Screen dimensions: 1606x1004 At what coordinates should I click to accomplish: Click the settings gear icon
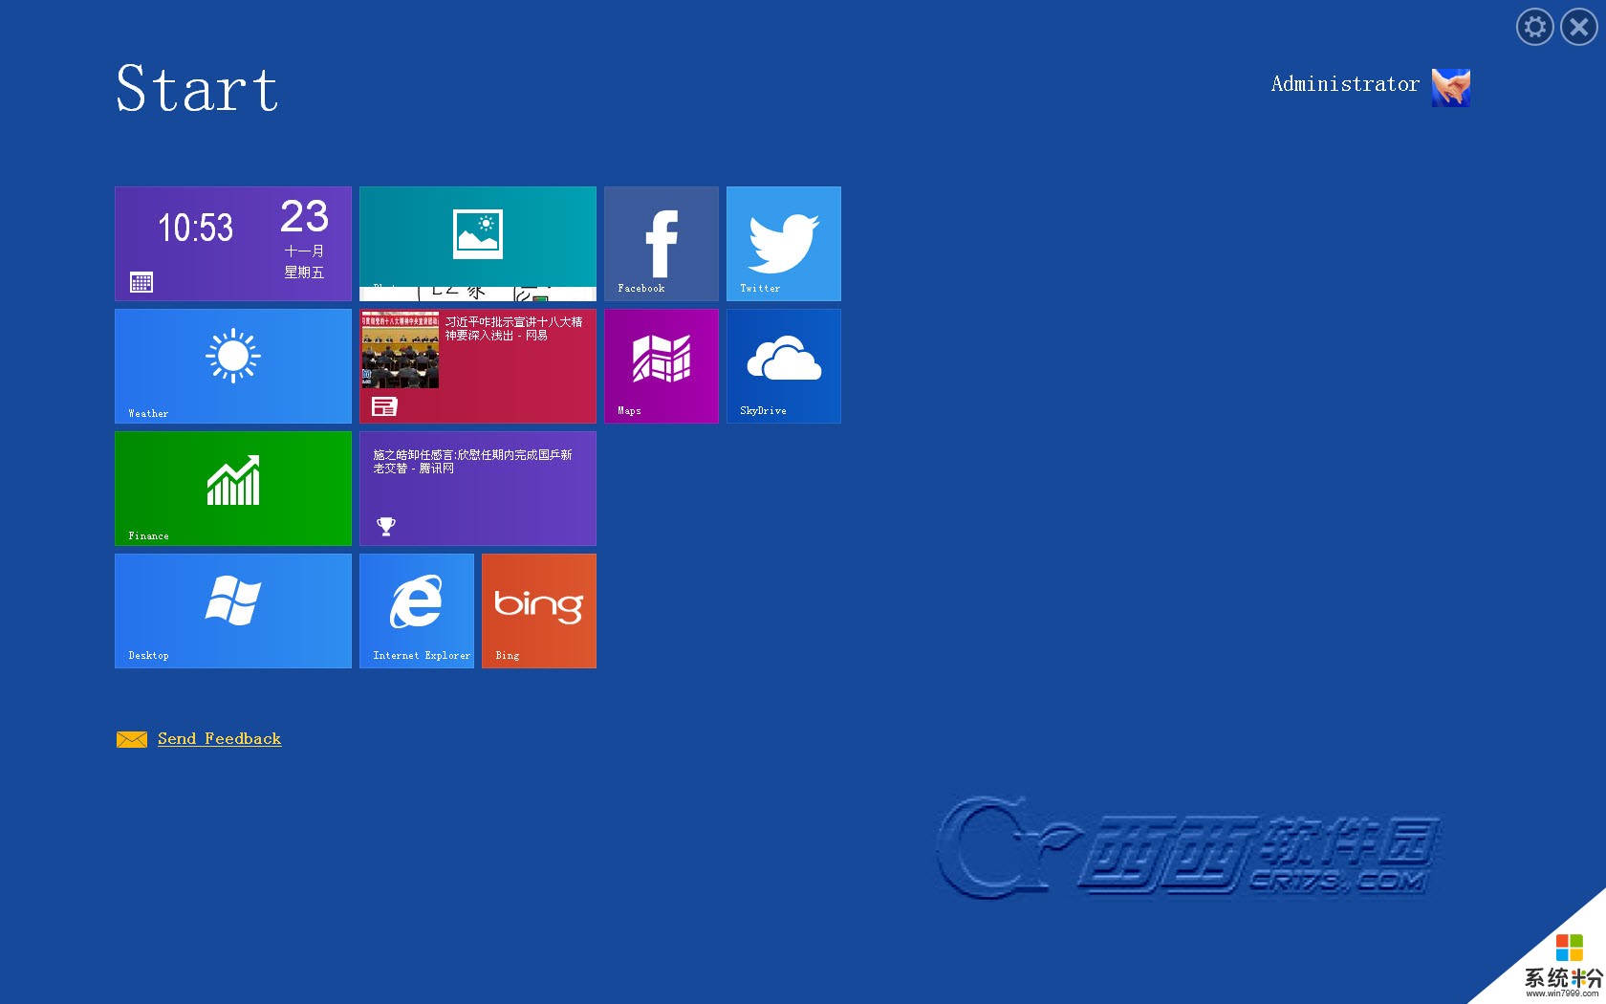1534,27
